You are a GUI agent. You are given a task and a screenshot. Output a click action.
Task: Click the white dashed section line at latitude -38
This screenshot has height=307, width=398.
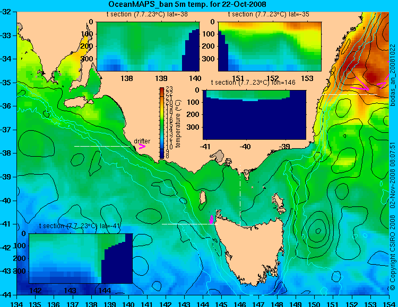click(x=102, y=146)
